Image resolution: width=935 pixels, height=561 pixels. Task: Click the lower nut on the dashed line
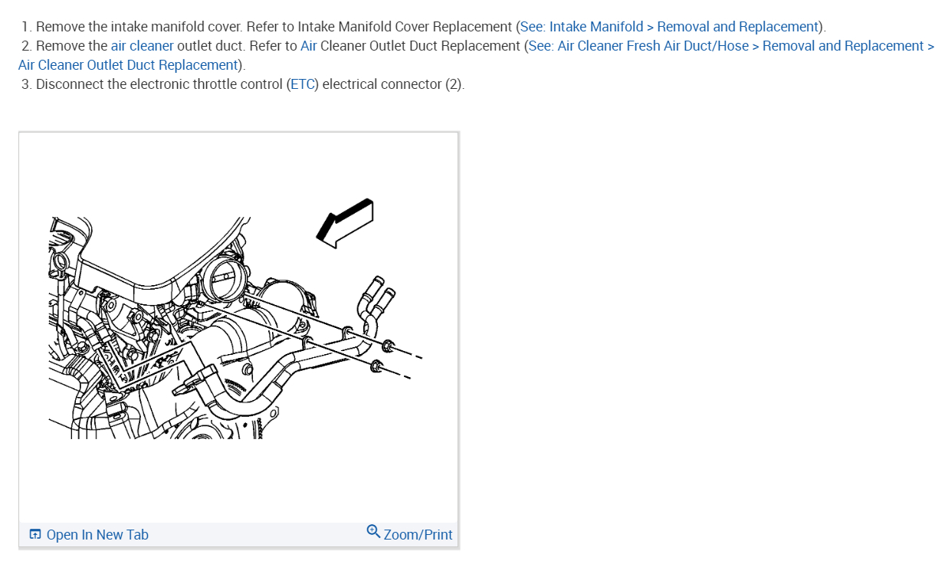(x=376, y=366)
